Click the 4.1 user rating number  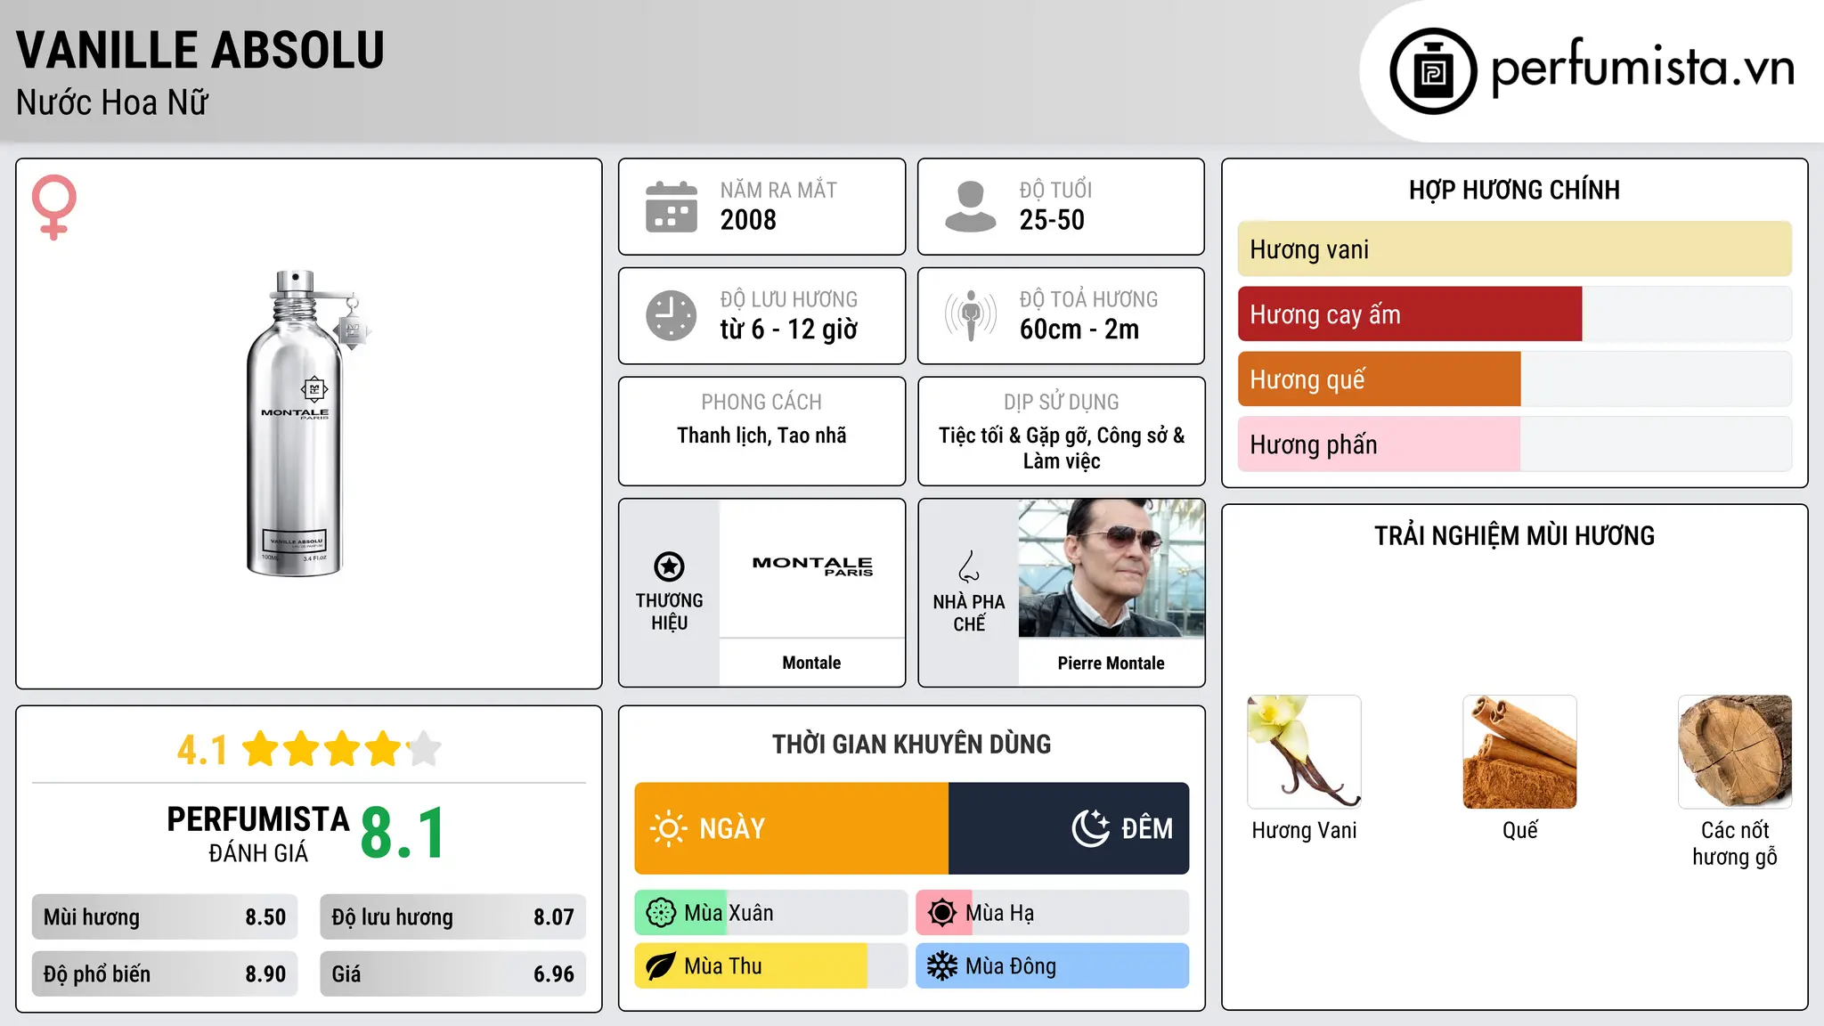pyautogui.click(x=202, y=750)
